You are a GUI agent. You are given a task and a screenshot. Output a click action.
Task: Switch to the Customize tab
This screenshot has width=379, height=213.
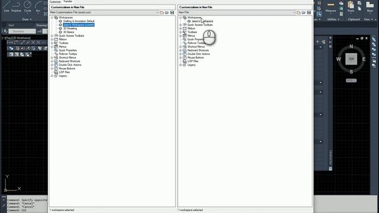pyautogui.click(x=55, y=2)
